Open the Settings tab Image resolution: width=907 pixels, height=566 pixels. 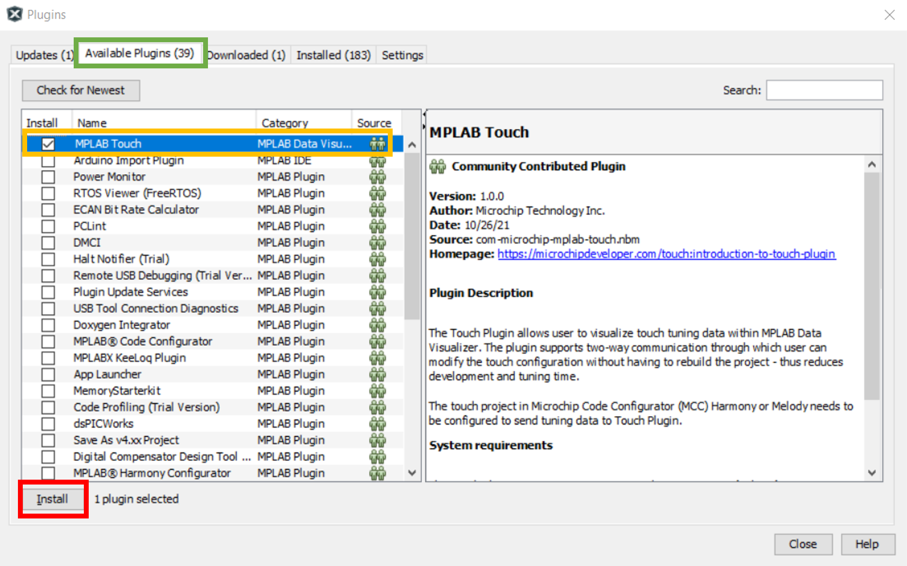(402, 55)
